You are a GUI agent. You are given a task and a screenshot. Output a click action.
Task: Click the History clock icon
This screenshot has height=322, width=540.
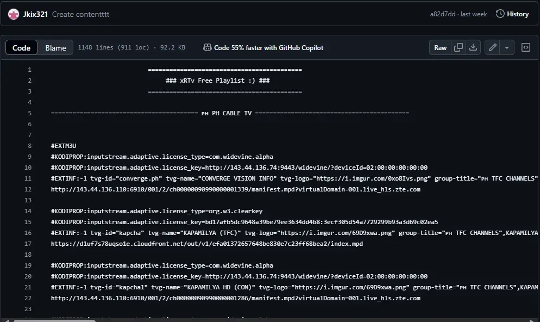click(500, 14)
